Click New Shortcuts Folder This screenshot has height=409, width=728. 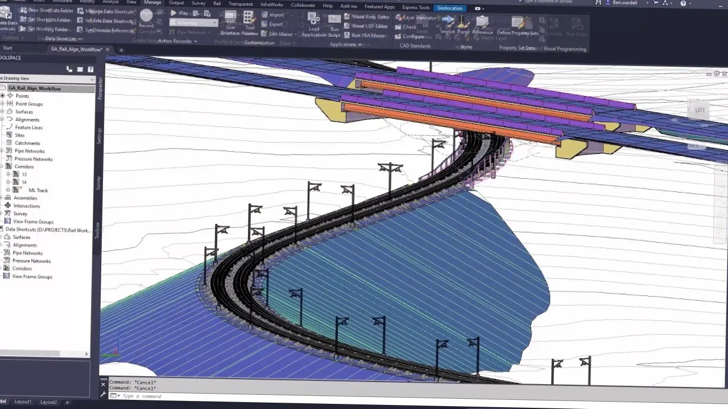click(x=47, y=10)
